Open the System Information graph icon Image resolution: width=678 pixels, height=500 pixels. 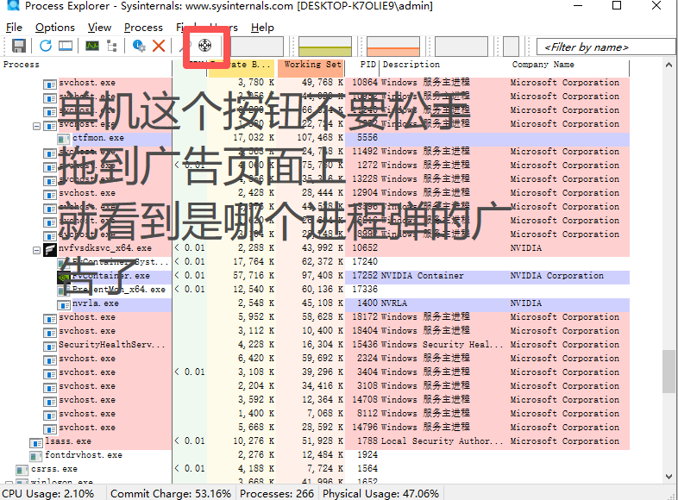(x=92, y=46)
